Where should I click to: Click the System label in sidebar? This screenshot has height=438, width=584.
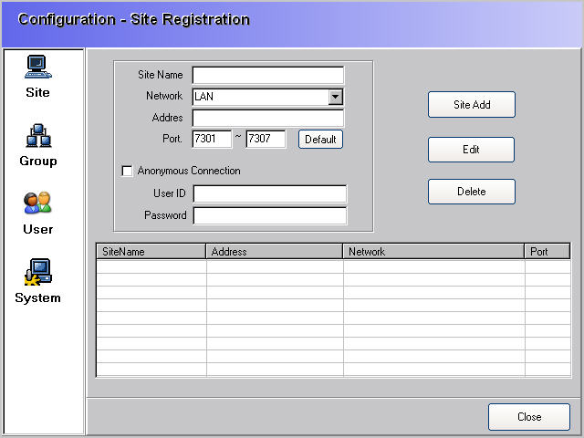(37, 298)
